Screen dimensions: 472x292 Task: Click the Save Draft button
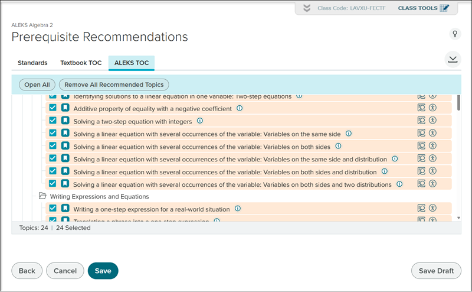[436, 271]
